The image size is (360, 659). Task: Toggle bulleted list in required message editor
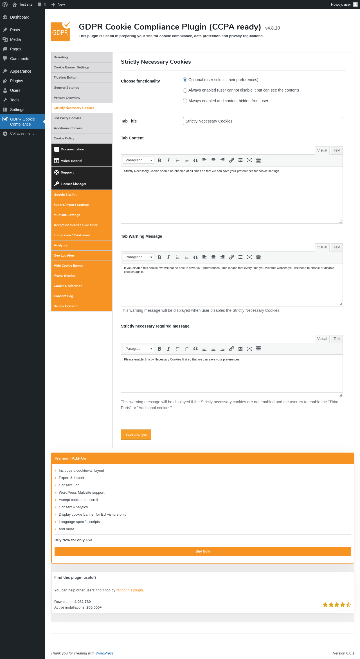click(x=177, y=349)
